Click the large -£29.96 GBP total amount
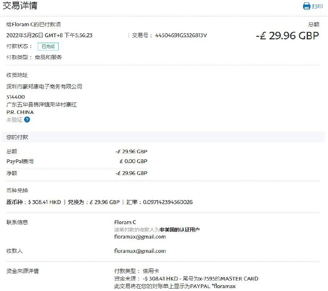 pos(287,36)
